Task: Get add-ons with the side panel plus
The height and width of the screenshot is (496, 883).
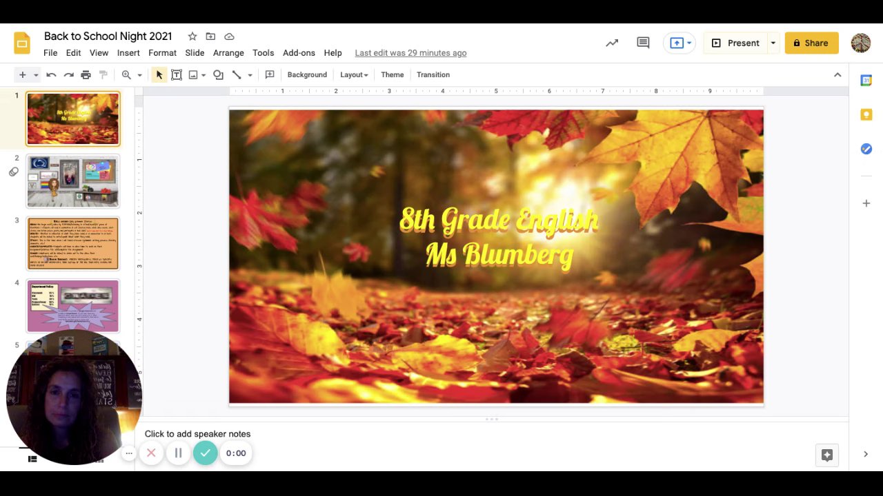Action: (866, 203)
